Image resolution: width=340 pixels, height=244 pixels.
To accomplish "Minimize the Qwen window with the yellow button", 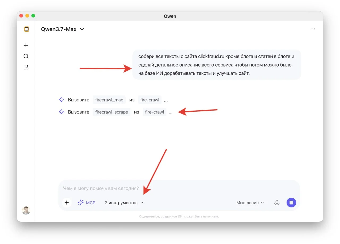I will coord(27,16).
